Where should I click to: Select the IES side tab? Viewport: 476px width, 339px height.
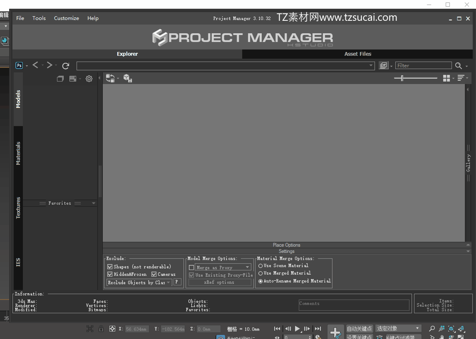point(18,262)
